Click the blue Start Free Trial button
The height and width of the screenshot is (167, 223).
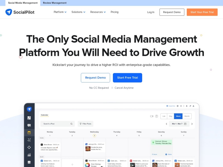point(127,78)
